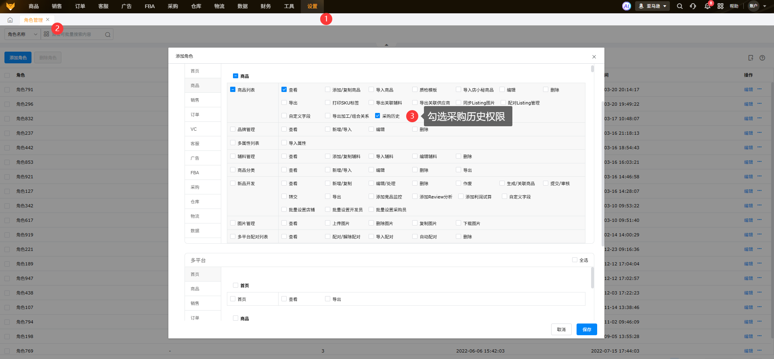The height and width of the screenshot is (359, 774).
Task: Expand the 账户 account menu
Action: tap(757, 6)
